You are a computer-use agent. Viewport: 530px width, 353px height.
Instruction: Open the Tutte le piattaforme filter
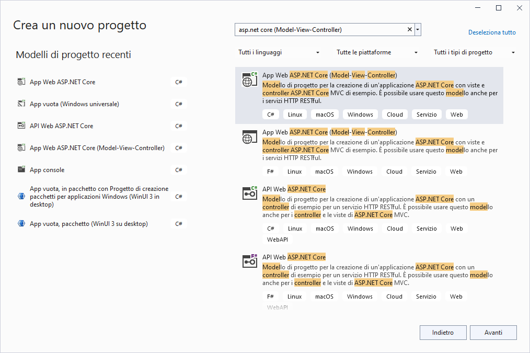377,52
